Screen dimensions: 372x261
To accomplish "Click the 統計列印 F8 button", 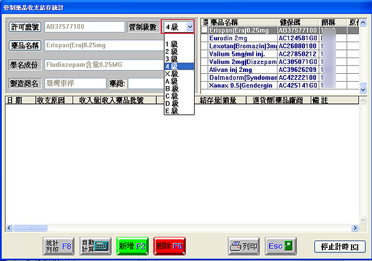I will tap(59, 246).
